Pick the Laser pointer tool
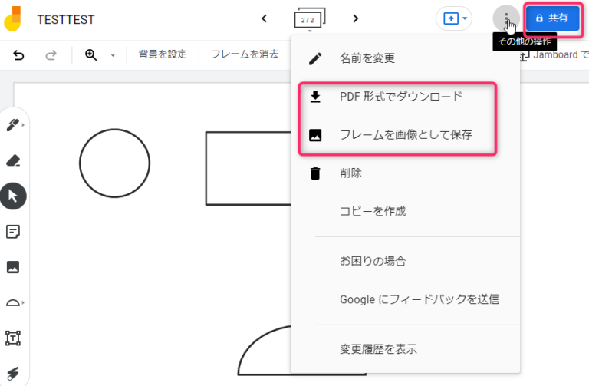Screen dimensions: 589x386 13,371
